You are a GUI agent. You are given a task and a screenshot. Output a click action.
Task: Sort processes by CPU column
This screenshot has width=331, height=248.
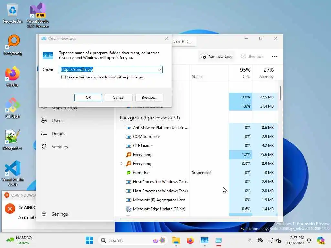coord(240,73)
